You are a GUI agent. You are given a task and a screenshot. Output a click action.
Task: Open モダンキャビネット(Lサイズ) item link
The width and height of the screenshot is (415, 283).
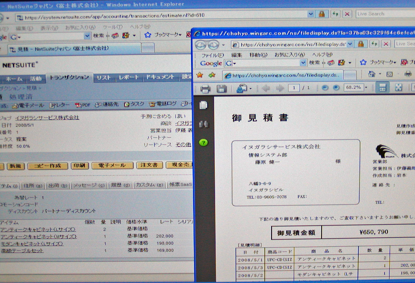coord(32,244)
